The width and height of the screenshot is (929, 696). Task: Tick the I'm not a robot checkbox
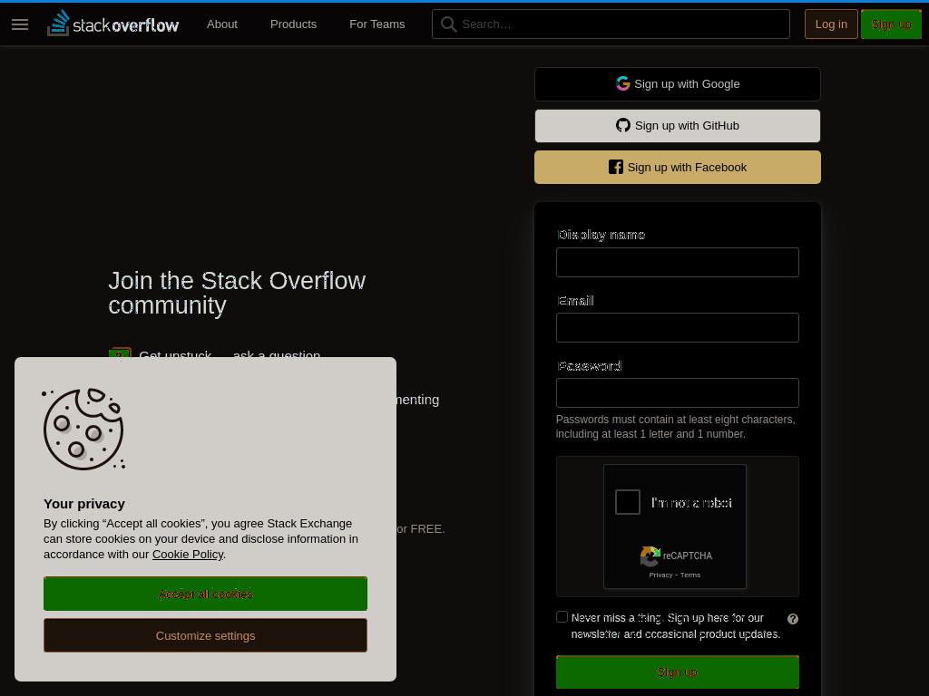(x=628, y=502)
